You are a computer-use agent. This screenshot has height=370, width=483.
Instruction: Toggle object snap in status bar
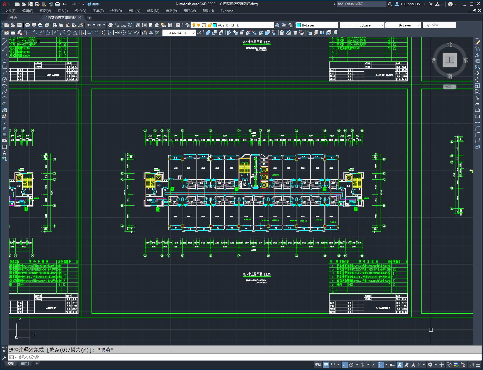[x=381, y=364]
